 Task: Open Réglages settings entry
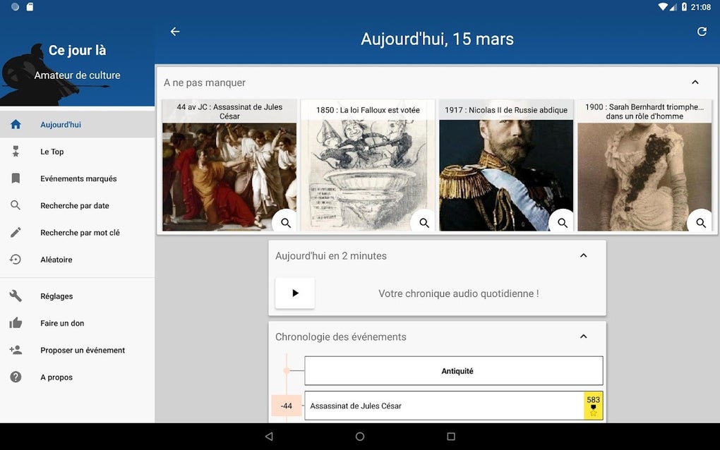(x=77, y=296)
